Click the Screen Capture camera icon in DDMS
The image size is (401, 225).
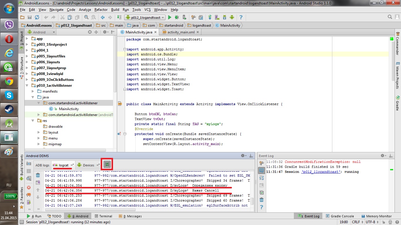(29, 163)
